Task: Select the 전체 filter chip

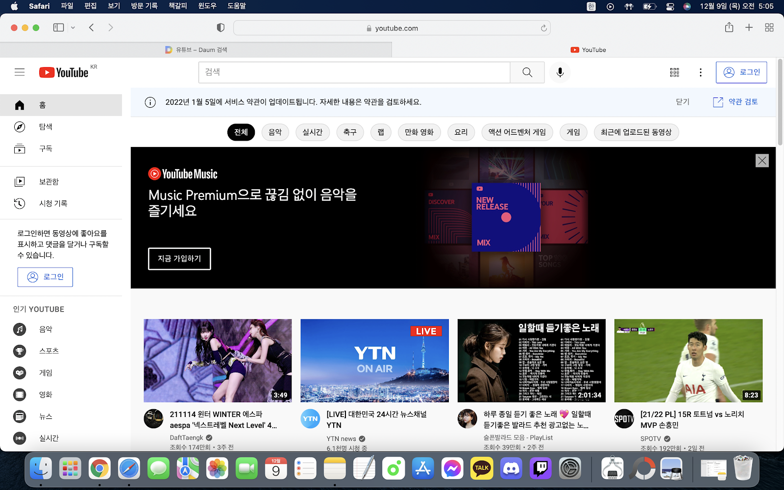Action: coord(241,132)
